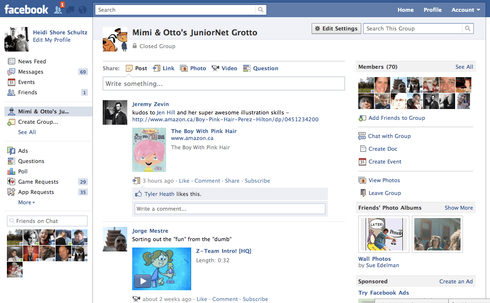Click Heidi Shore Schultz's profile photo
490x303 pixels.
17,39
